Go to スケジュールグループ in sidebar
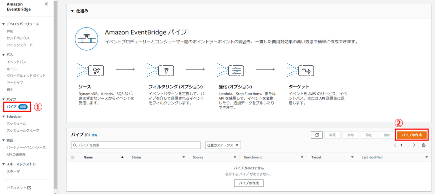 (x=23, y=130)
